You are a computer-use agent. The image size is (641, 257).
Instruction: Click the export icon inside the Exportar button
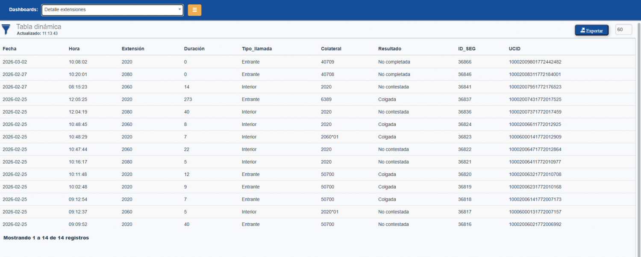[582, 30]
